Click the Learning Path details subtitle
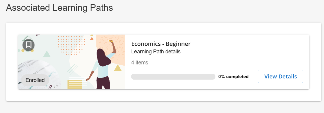Viewport: 324px width, 113px height. [156, 52]
